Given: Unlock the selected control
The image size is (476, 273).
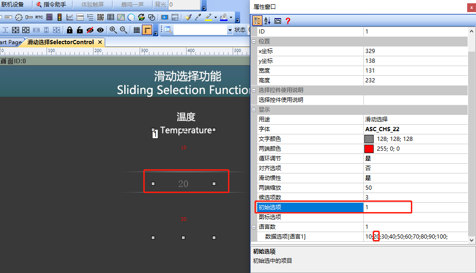Looking at the screenshot, I should [80, 30].
